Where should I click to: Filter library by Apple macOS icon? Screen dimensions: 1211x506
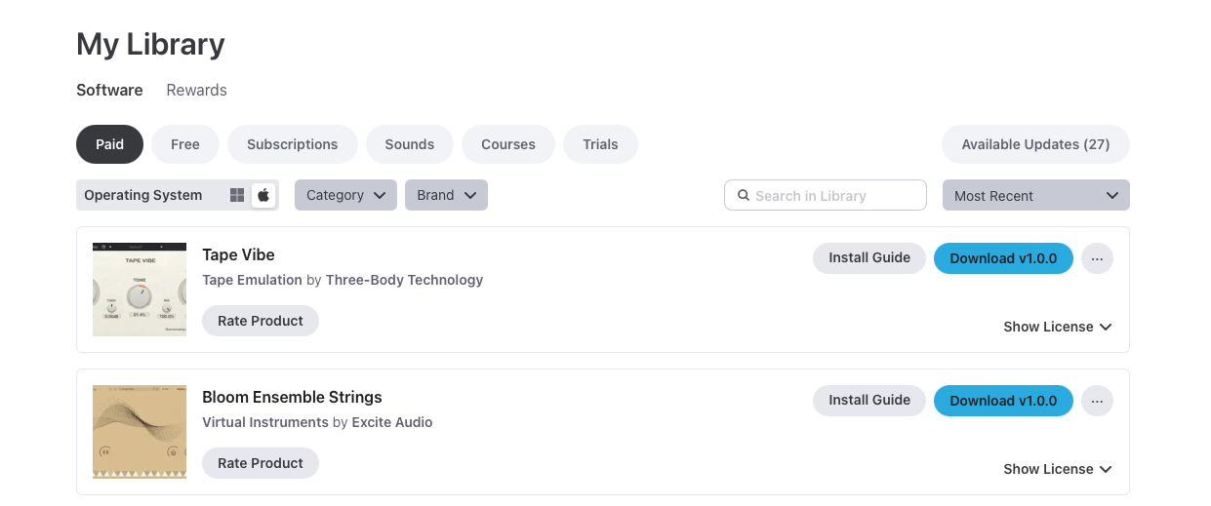(263, 195)
